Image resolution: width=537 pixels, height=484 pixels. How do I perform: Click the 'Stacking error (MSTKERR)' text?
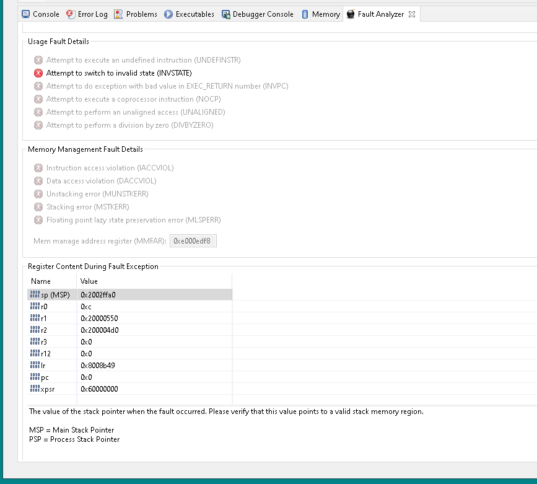[88, 207]
